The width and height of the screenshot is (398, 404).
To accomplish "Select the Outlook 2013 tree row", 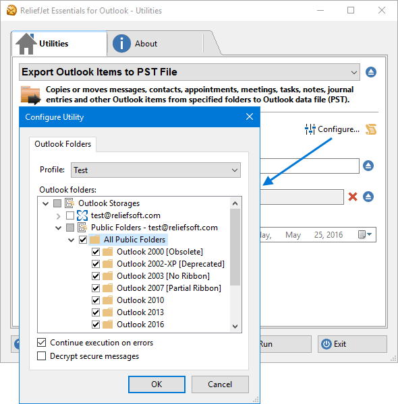I will [x=140, y=312].
